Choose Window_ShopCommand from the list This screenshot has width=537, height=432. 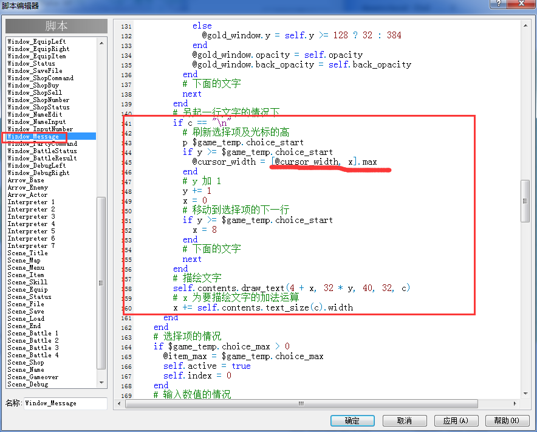(41, 78)
